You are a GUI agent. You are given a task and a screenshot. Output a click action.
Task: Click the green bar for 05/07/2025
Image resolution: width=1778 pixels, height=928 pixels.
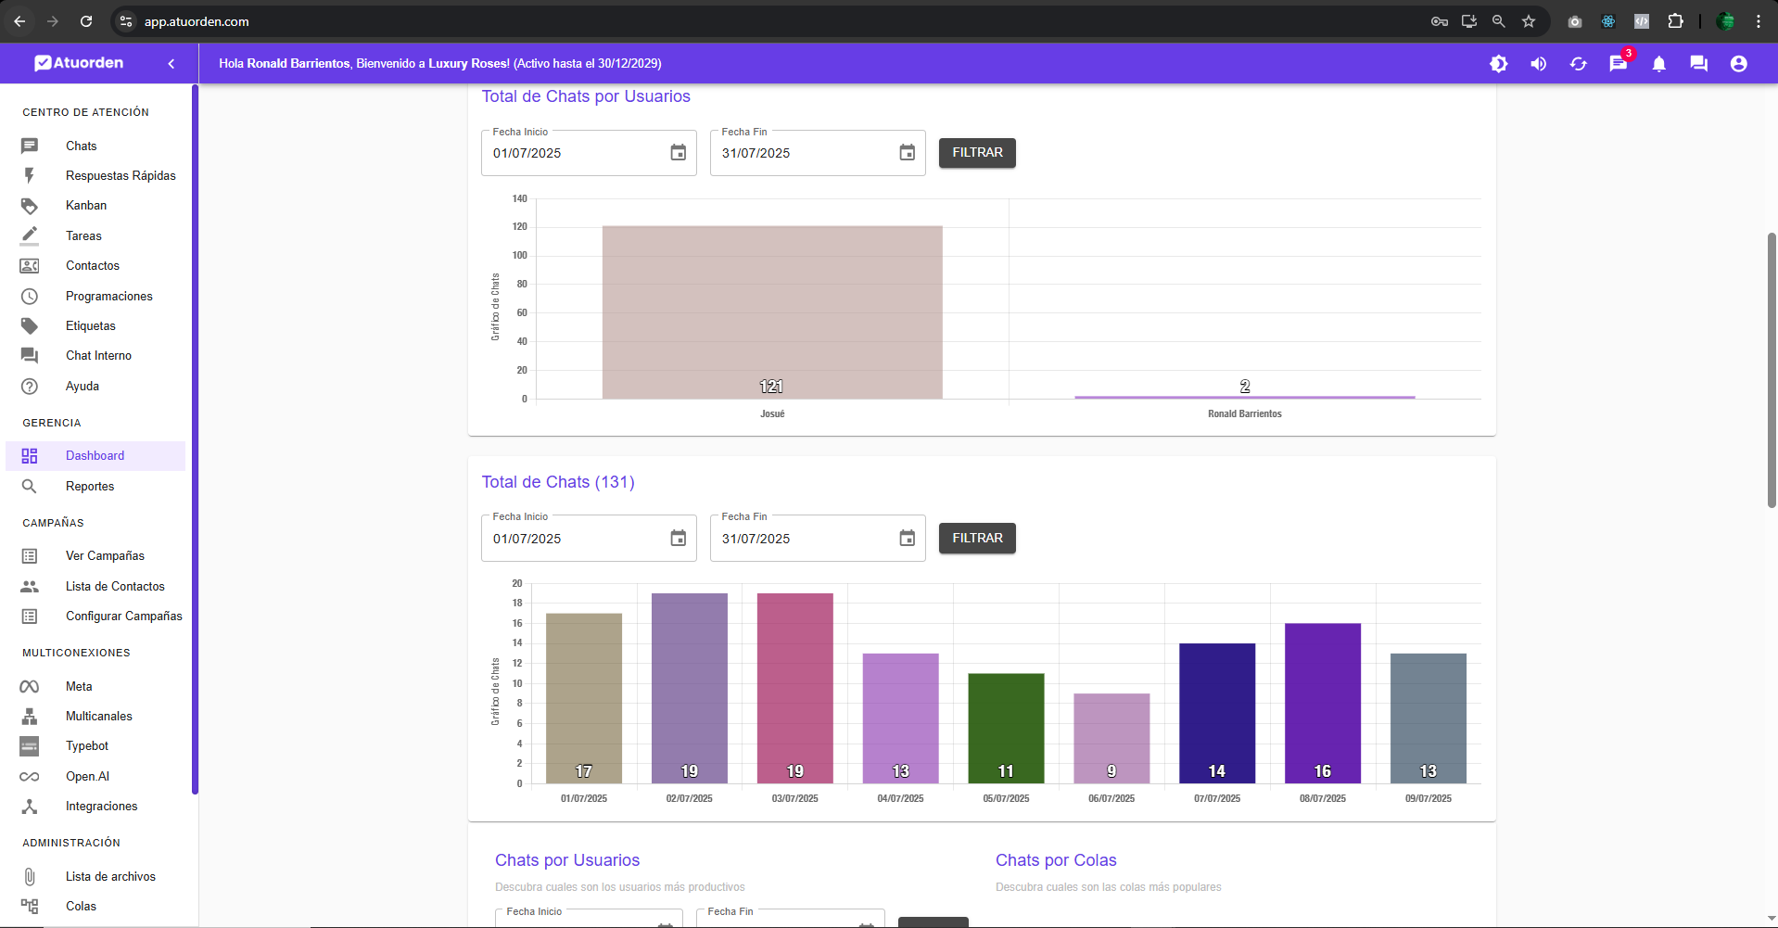(1006, 728)
